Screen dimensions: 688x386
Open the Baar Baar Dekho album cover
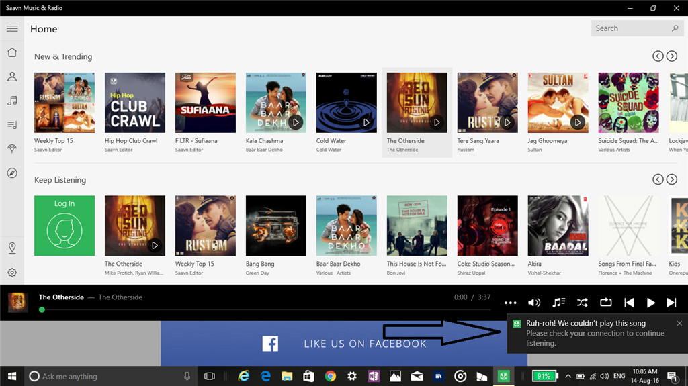[x=347, y=226]
